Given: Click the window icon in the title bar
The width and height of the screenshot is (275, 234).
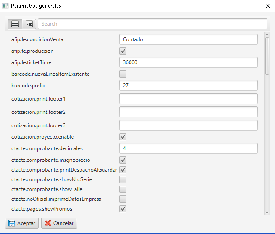Looking at the screenshot, I should click(5, 6).
